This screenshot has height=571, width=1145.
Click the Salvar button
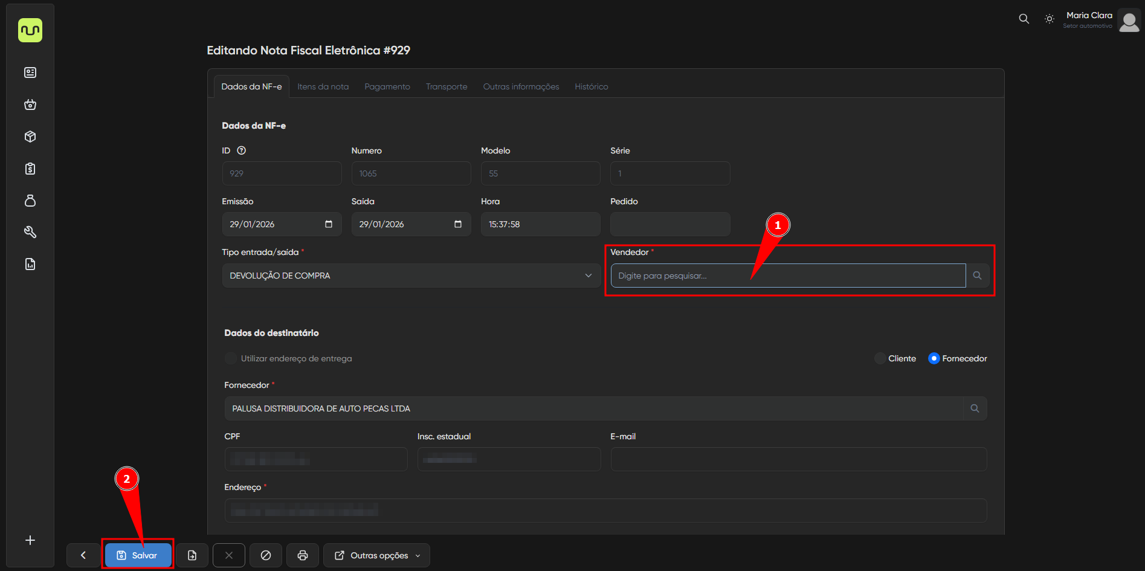138,555
